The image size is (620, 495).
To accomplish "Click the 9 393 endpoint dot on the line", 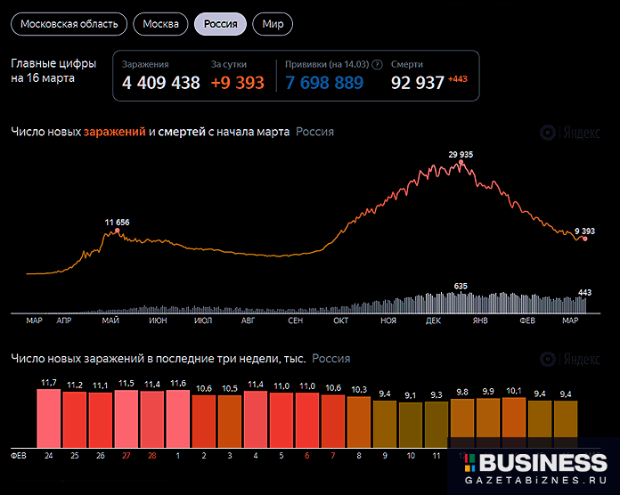I will pyautogui.click(x=584, y=239).
